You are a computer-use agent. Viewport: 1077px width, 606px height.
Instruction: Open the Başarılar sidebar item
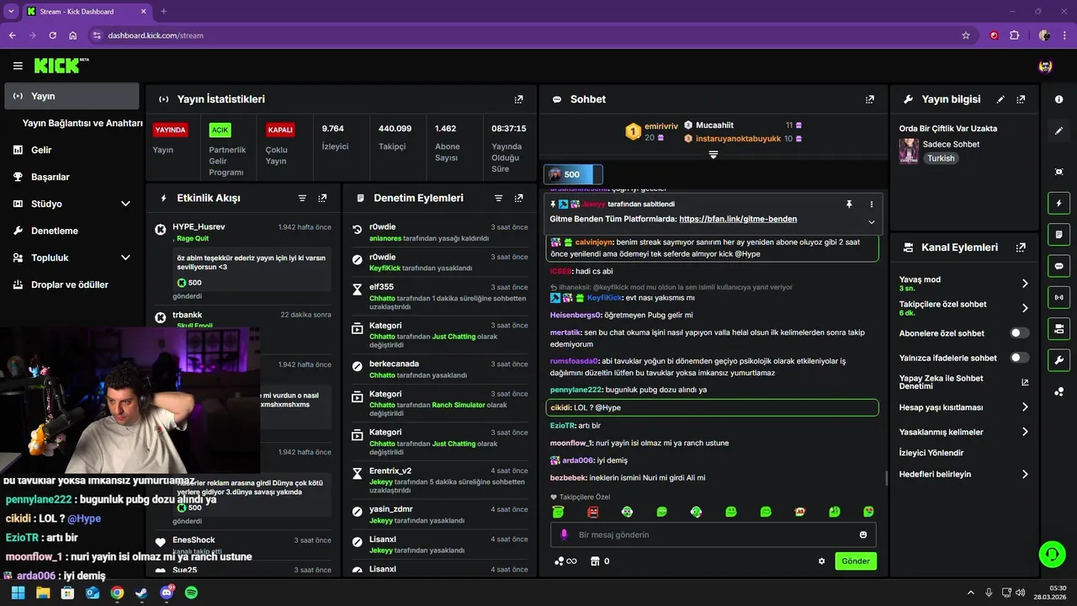click(x=72, y=177)
